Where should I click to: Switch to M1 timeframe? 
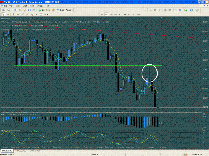102,14
